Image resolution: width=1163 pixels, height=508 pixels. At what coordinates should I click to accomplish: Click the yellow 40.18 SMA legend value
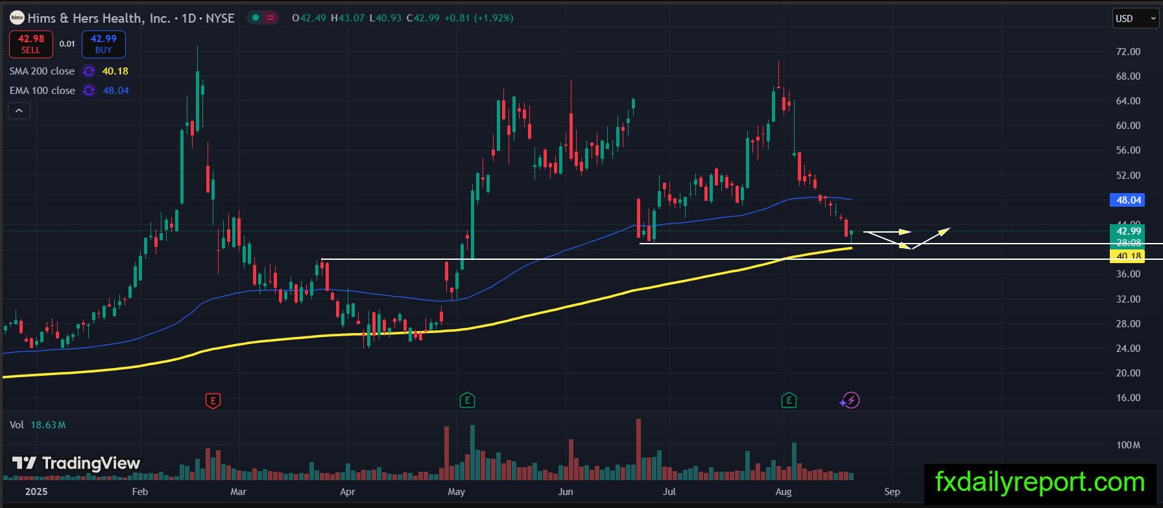tap(115, 71)
